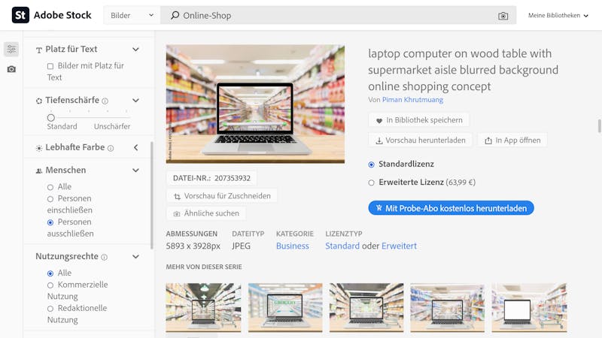
Task: Click the Tiefenschärfe aperture icon
Action: coord(39,101)
